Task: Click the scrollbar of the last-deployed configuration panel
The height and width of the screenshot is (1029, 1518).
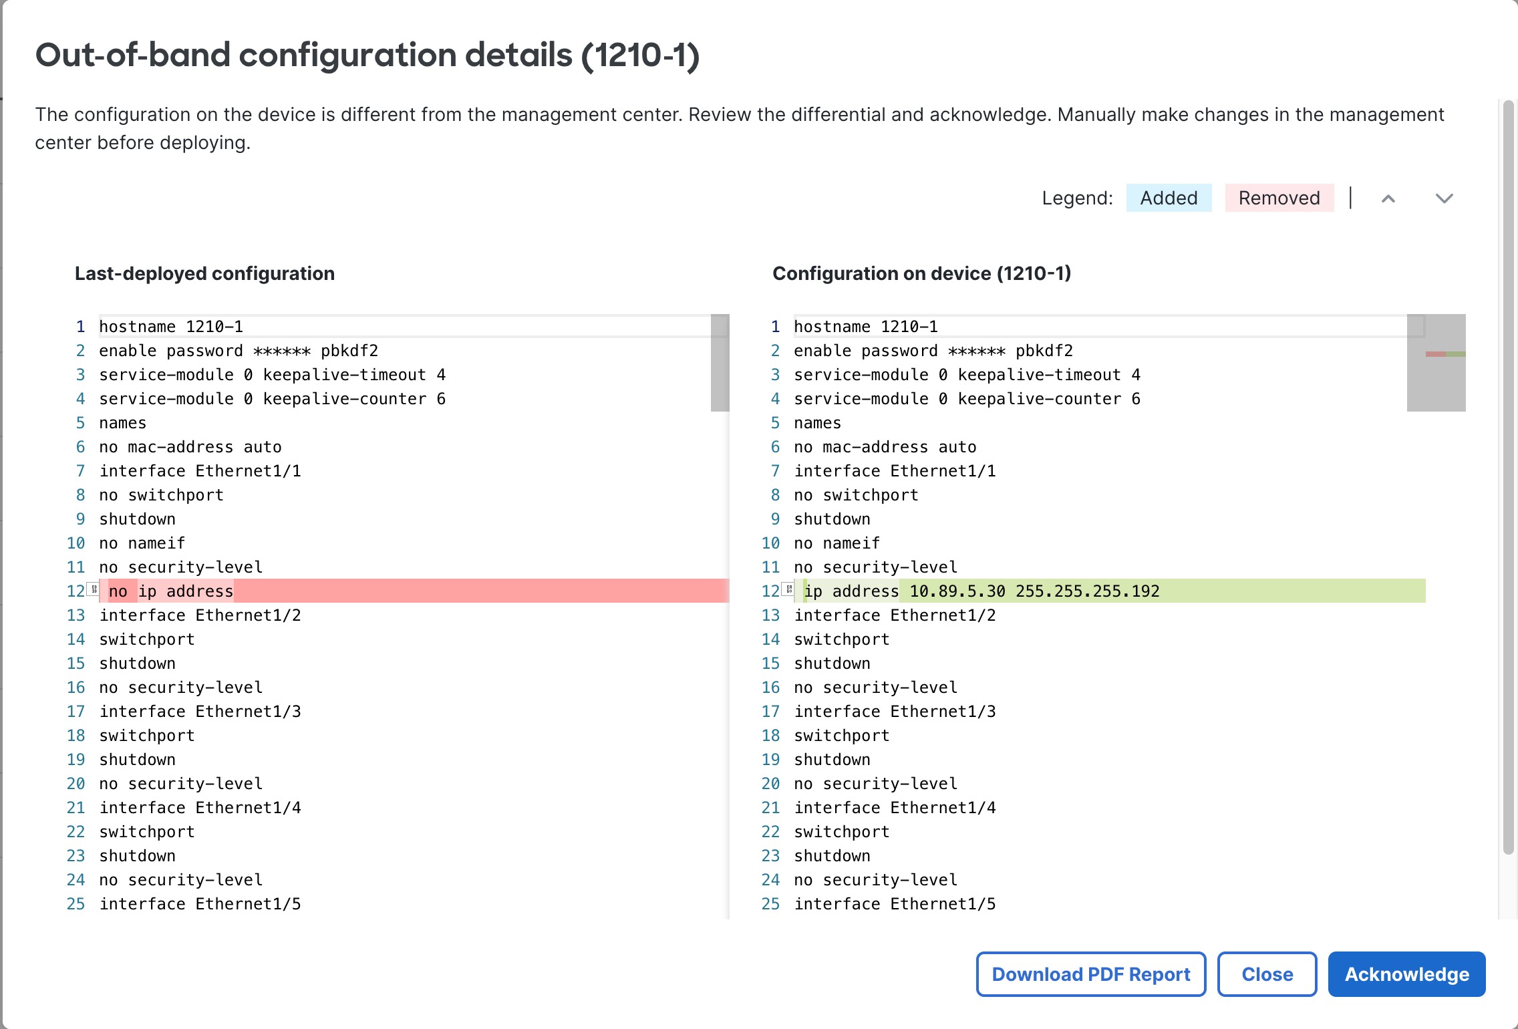Action: [720, 361]
